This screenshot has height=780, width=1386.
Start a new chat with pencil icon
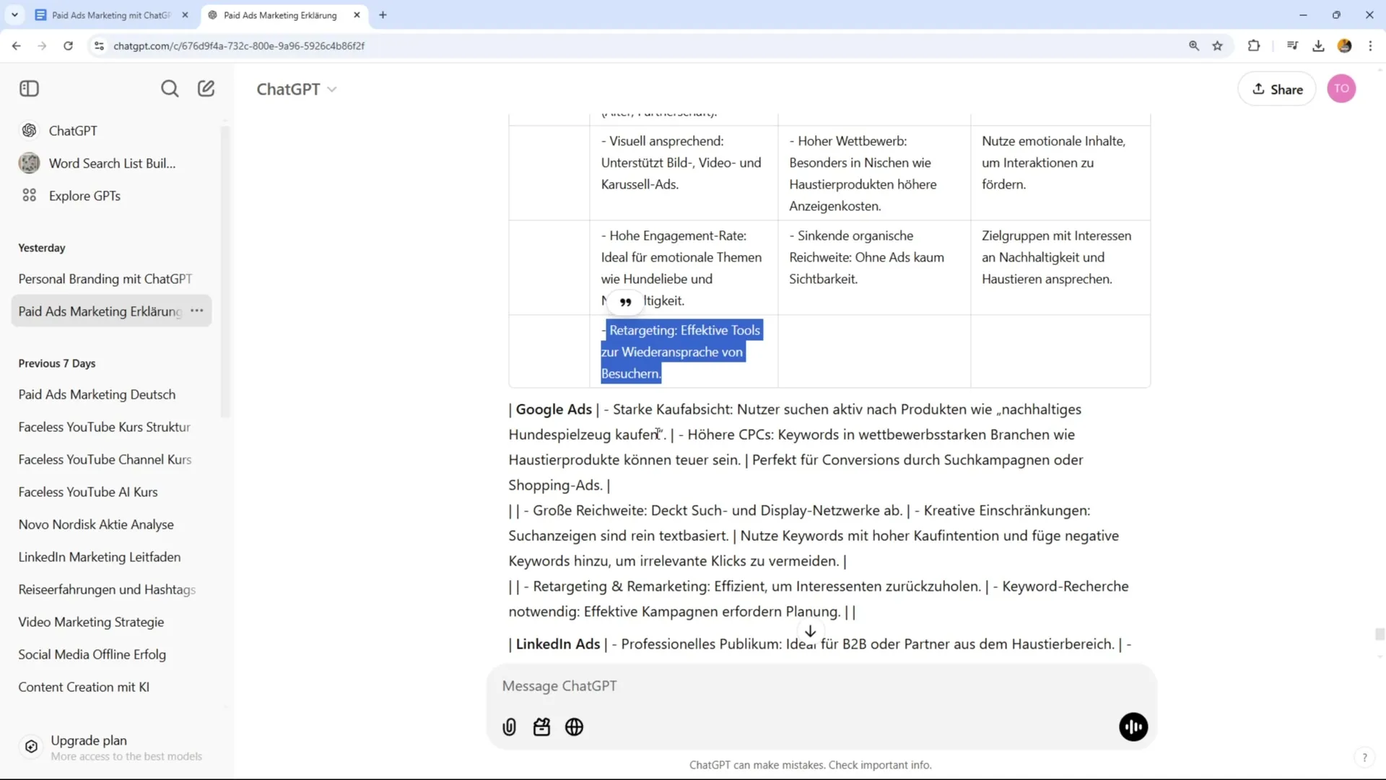click(x=206, y=89)
